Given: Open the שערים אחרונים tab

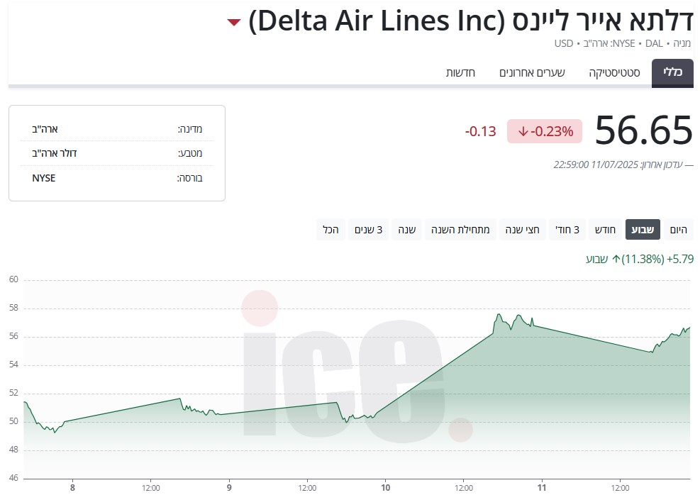Looking at the screenshot, I should point(532,73).
